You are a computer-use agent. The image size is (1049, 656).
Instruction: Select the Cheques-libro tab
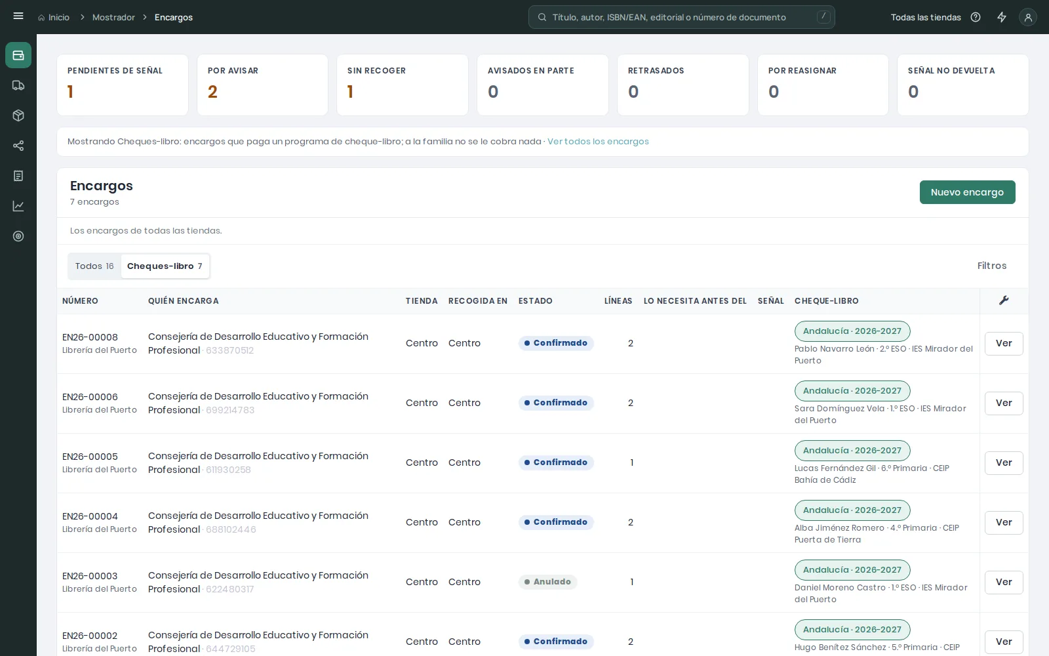(x=165, y=266)
